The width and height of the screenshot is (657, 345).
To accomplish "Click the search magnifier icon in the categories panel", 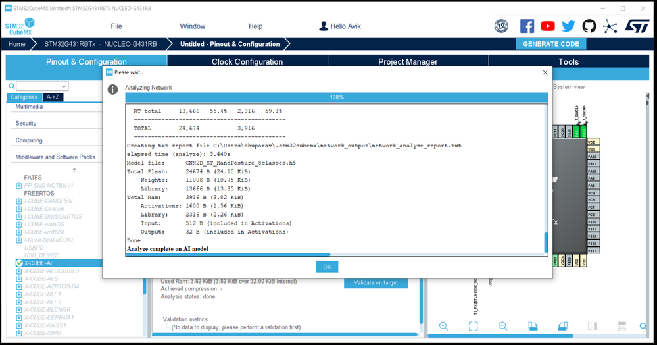I will 12,86.
